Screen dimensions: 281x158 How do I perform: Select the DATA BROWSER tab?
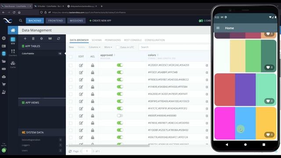(x=79, y=40)
